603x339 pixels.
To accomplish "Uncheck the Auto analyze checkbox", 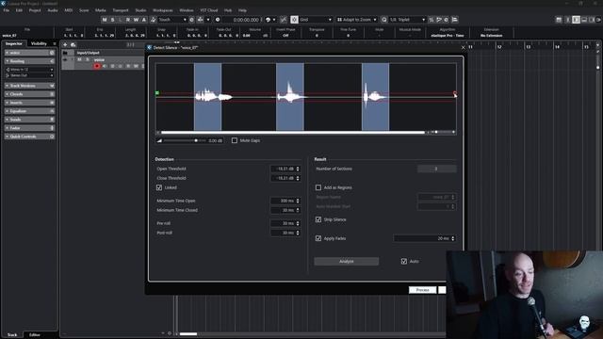I will (404, 262).
